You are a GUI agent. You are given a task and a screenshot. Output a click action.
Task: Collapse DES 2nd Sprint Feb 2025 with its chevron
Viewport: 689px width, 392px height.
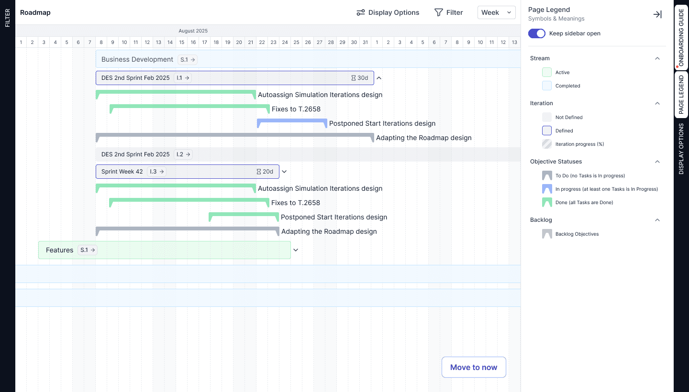pos(378,77)
